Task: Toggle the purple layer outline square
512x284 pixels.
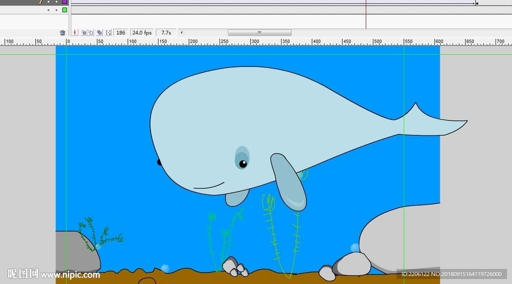Action: (x=64, y=2)
